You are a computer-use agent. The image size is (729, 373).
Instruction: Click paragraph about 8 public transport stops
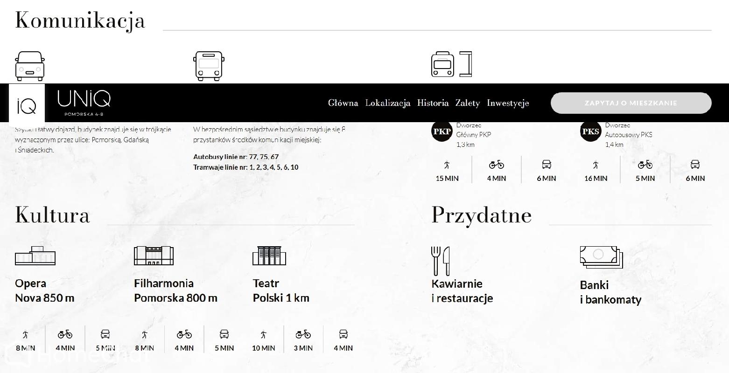269,134
